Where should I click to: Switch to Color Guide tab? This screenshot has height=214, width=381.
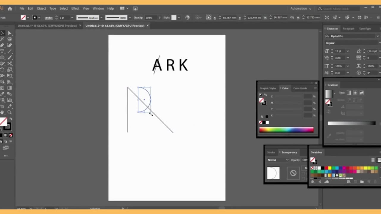pyautogui.click(x=300, y=88)
